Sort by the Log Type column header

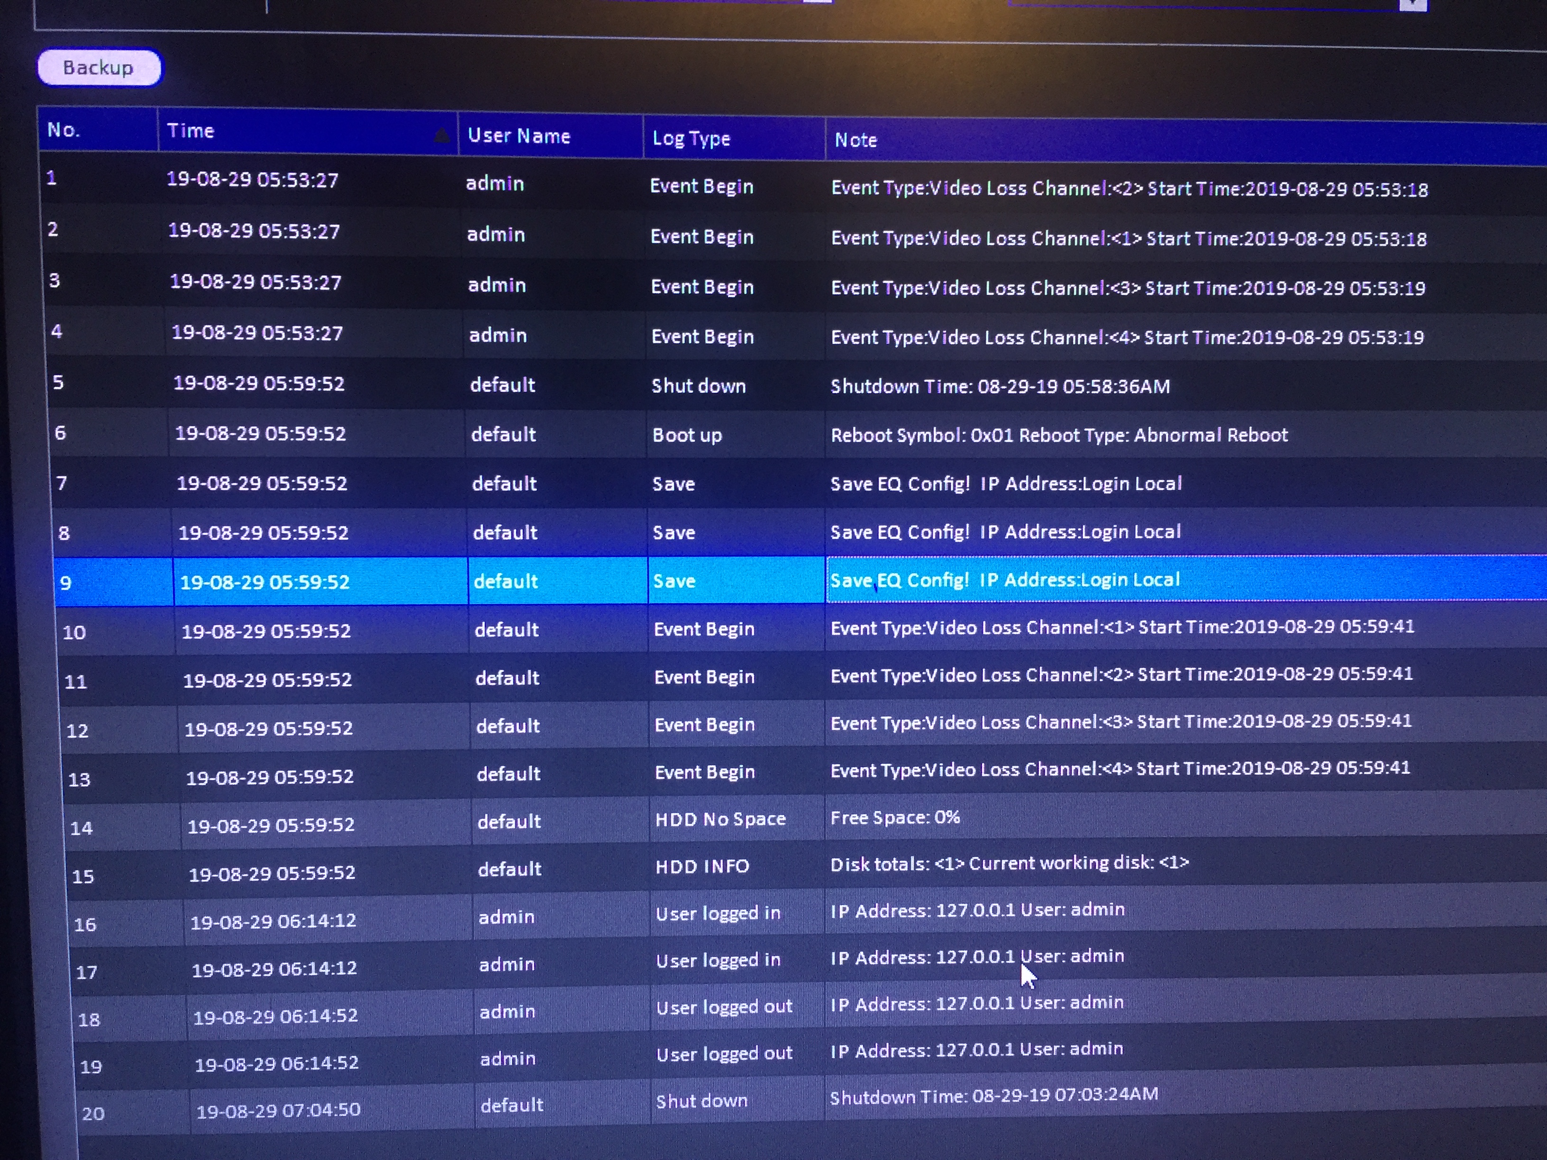pyautogui.click(x=690, y=138)
